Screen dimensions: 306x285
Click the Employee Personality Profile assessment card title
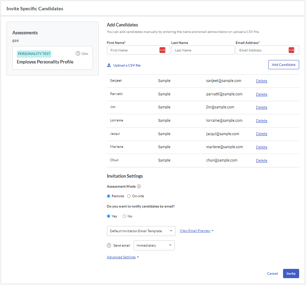(45, 62)
